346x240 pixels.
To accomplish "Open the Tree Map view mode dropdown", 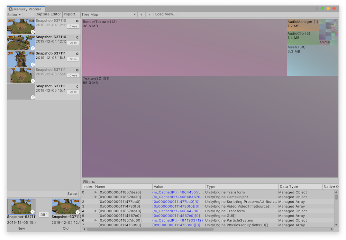I will (108, 14).
